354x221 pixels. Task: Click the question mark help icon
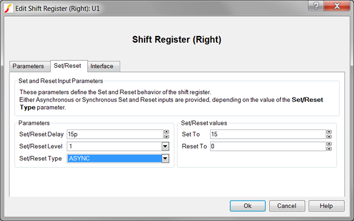tap(316, 6)
